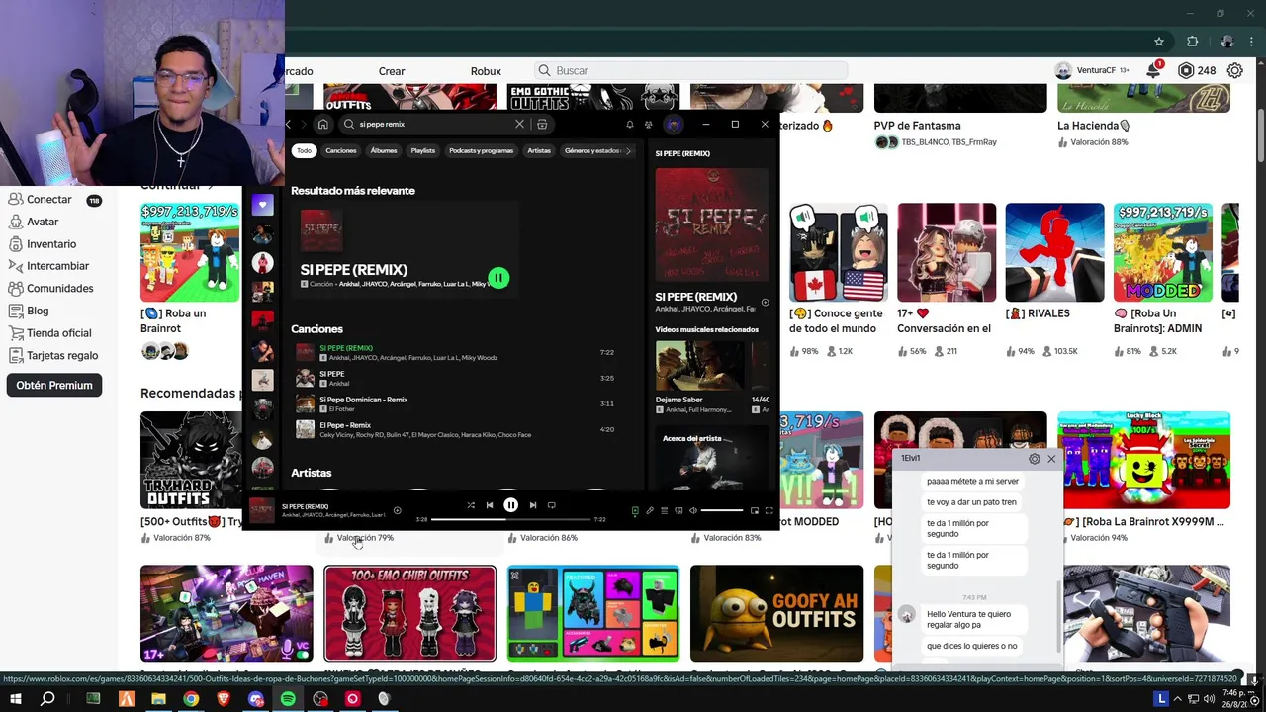This screenshot has height=712, width=1266.
Task: Click the Obtén Premium button
Action: pos(54,385)
